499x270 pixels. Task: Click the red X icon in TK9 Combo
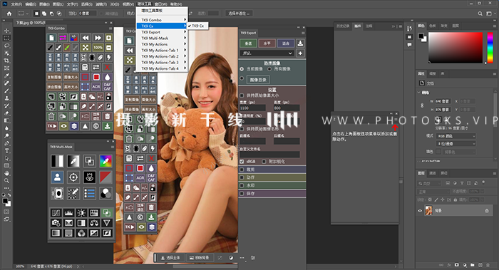[x=108, y=67]
